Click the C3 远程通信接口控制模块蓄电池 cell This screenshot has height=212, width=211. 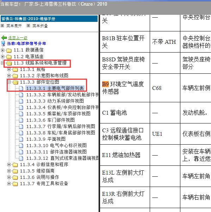125,134
